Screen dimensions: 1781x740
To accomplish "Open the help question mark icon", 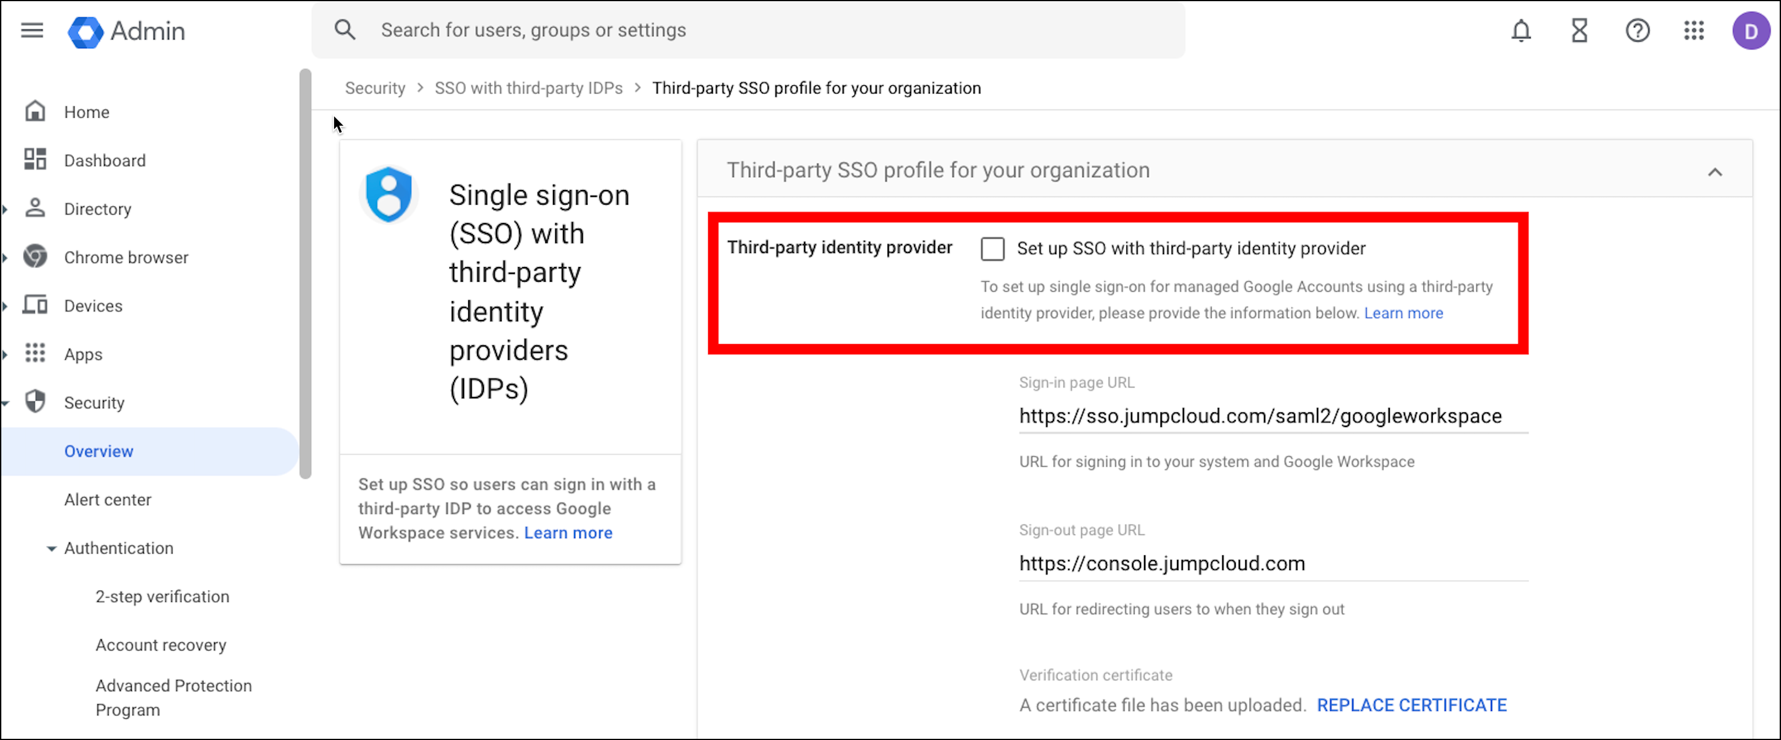I will [1637, 31].
